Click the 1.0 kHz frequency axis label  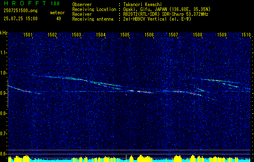(4, 73)
